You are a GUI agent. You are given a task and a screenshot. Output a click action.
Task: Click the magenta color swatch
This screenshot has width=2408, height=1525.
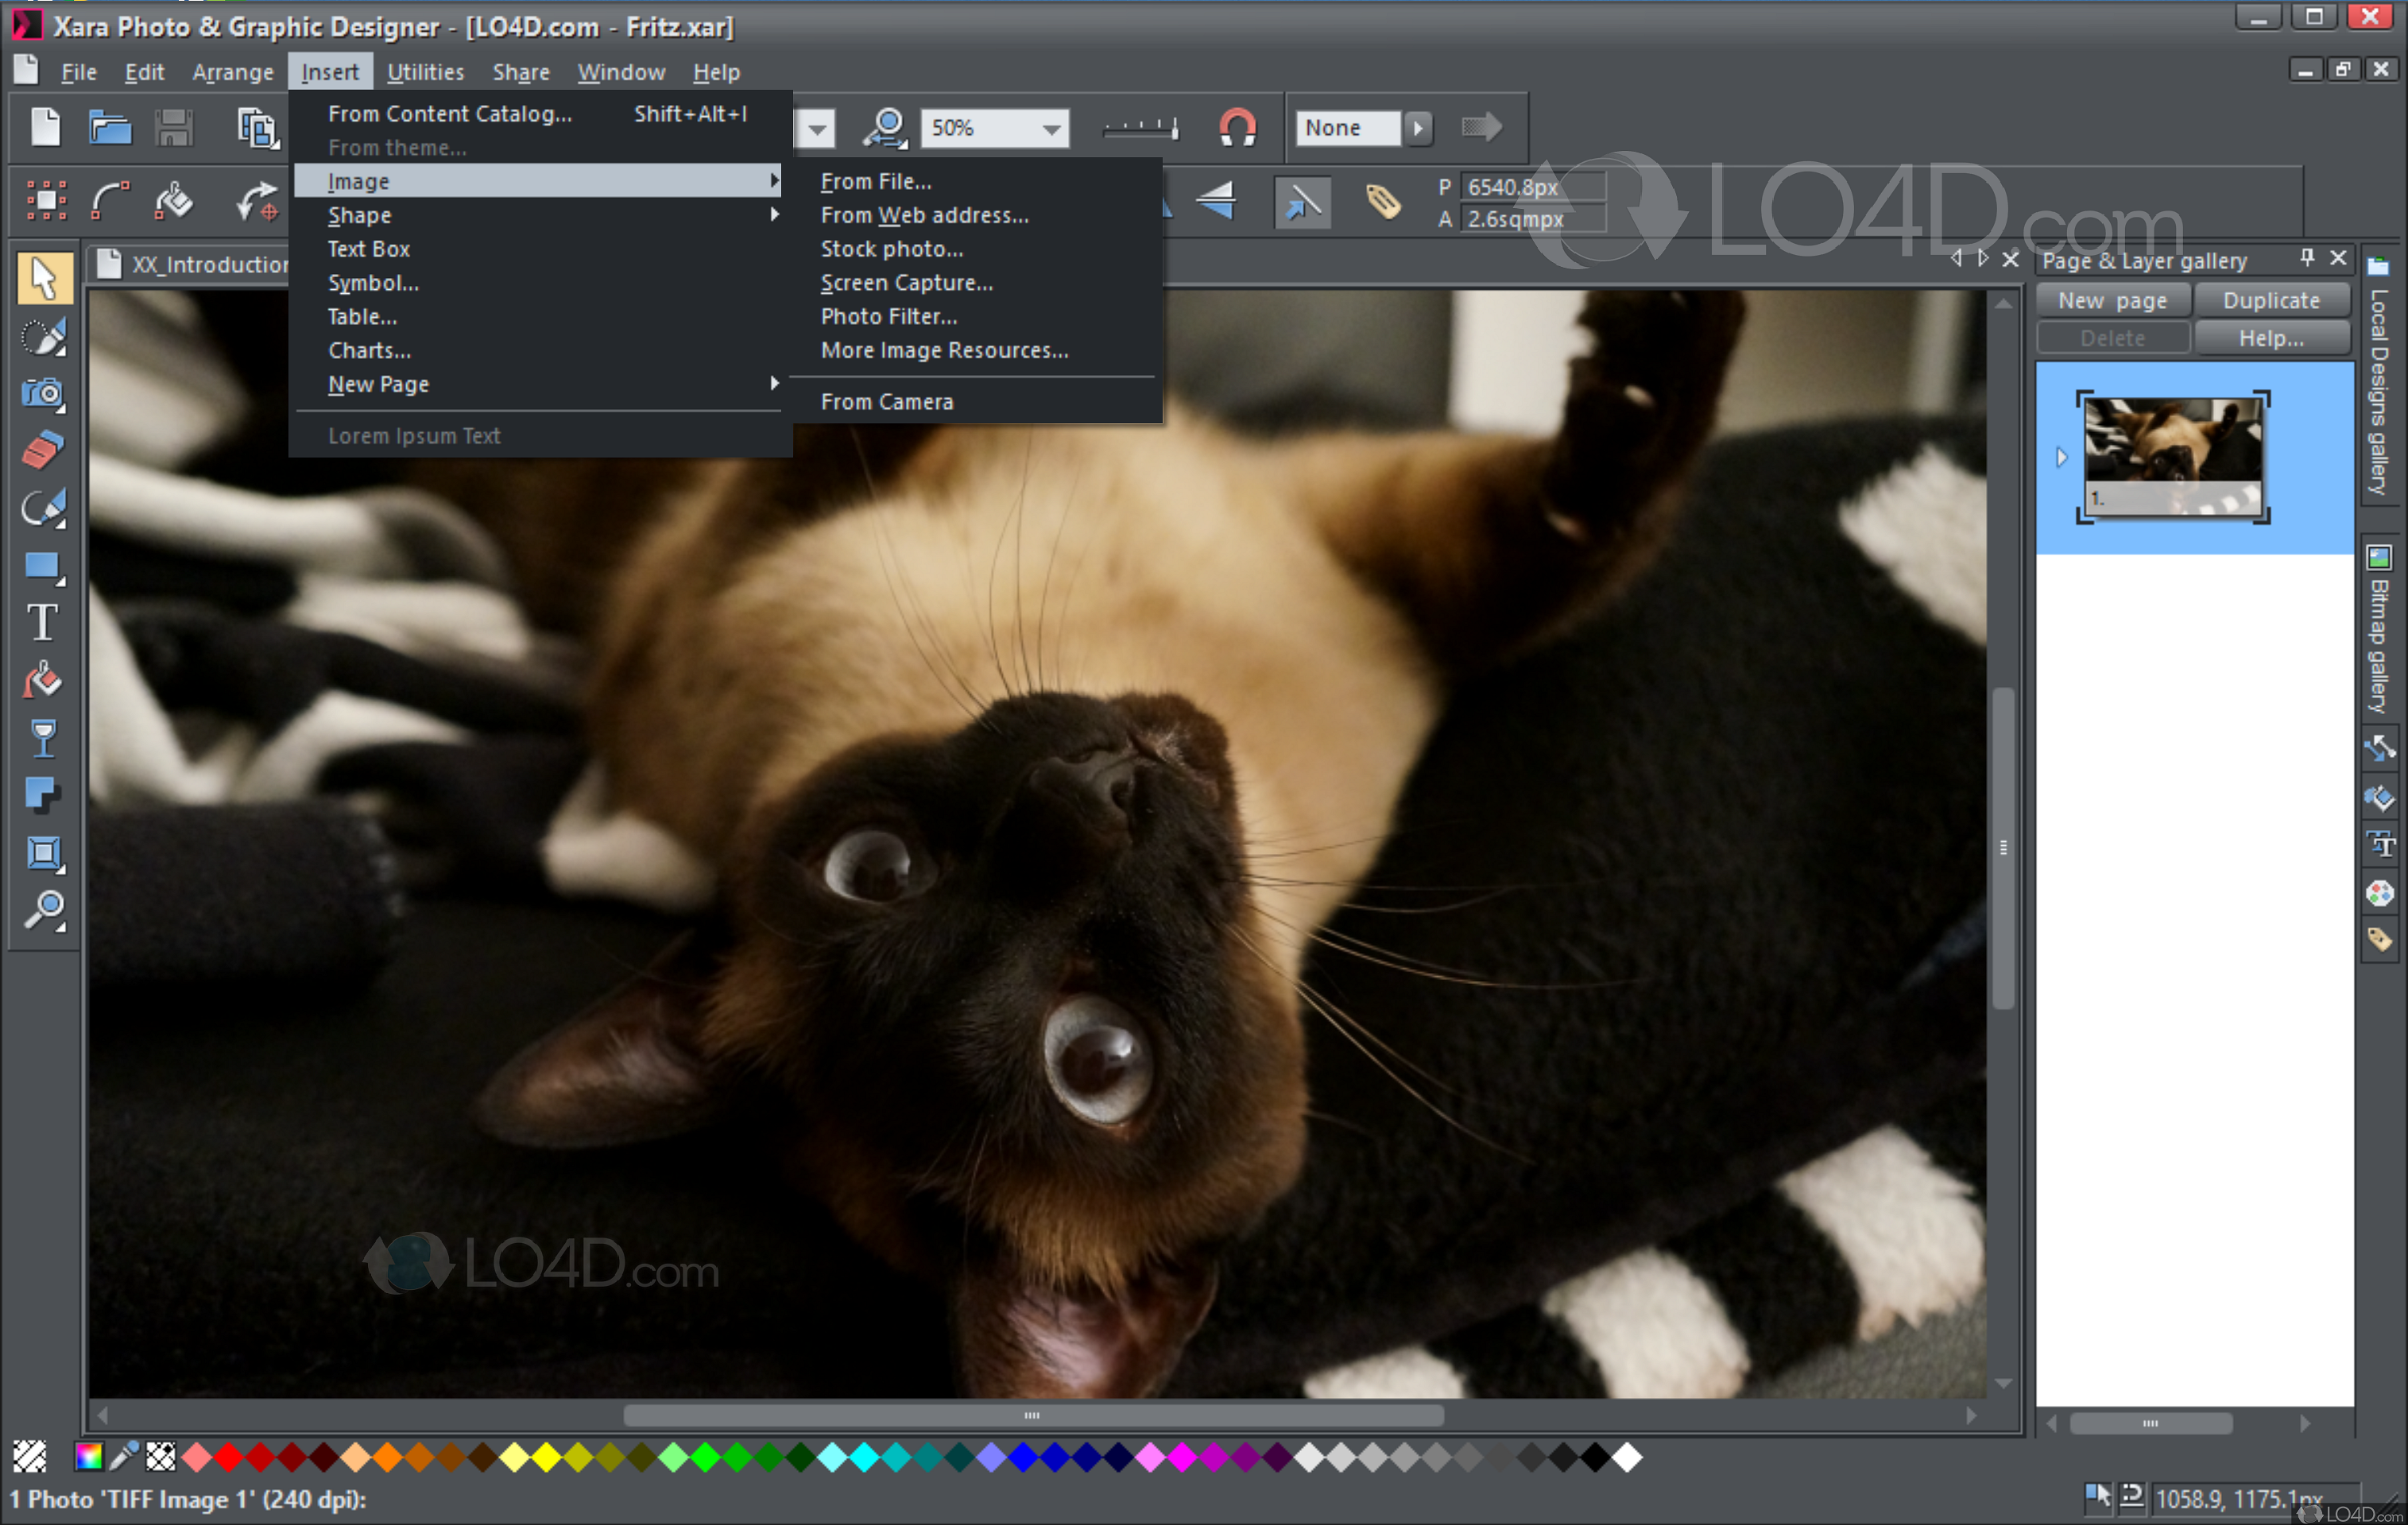coord(1183,1457)
